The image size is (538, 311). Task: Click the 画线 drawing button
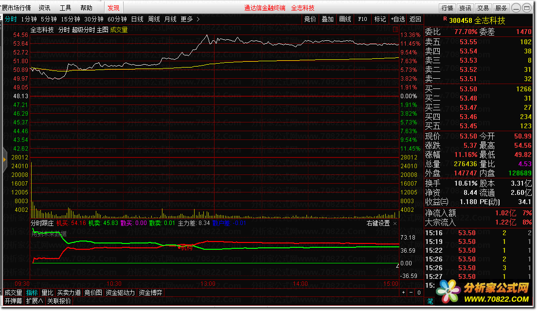pos(345,19)
